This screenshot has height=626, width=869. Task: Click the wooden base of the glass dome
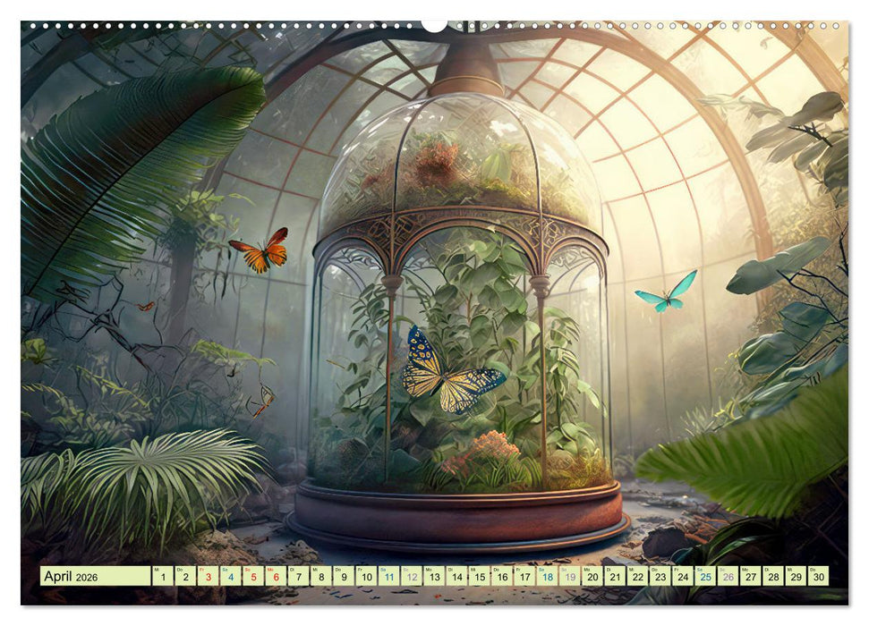[x=456, y=518]
